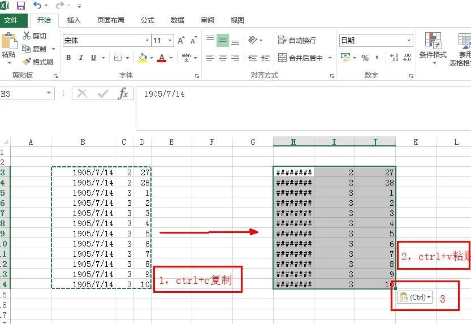Screen dimensions: 471x324
Task: Toggle Italic formatting
Action: click(x=81, y=57)
